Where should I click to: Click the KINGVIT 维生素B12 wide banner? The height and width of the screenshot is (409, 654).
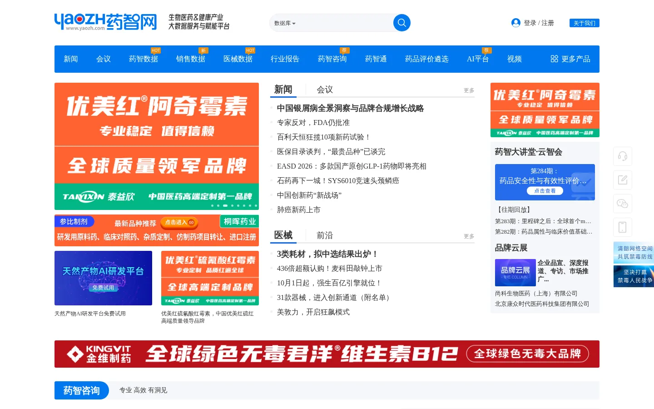coord(327,354)
